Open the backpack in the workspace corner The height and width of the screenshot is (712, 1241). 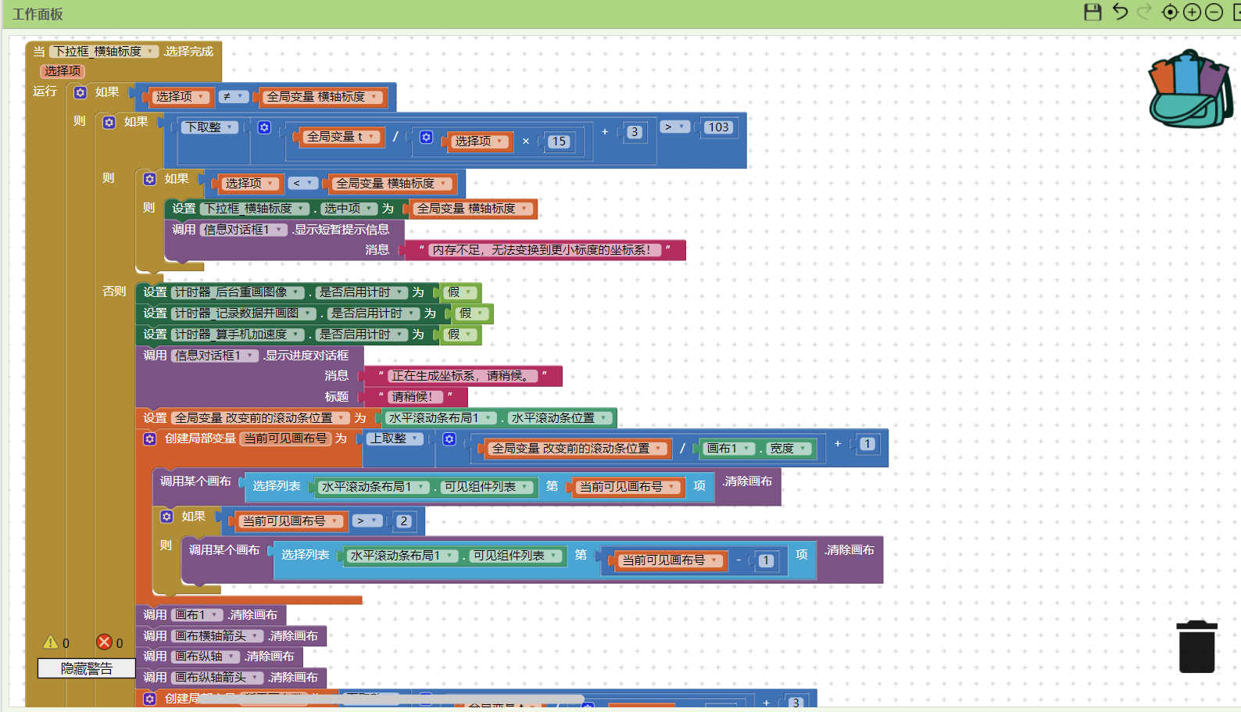[1189, 89]
